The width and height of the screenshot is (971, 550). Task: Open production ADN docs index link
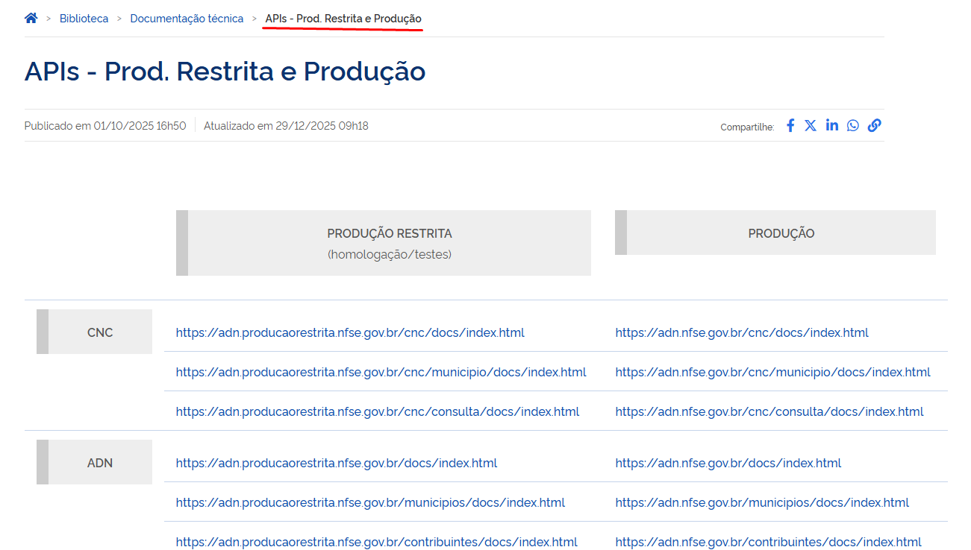[728, 464]
